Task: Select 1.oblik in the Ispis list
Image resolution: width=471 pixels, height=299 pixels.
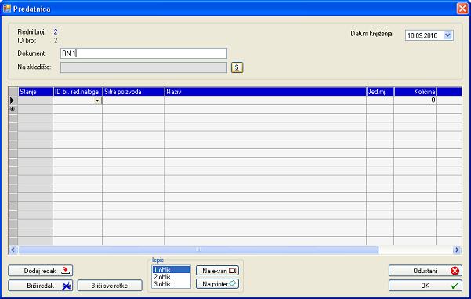Action: click(171, 270)
